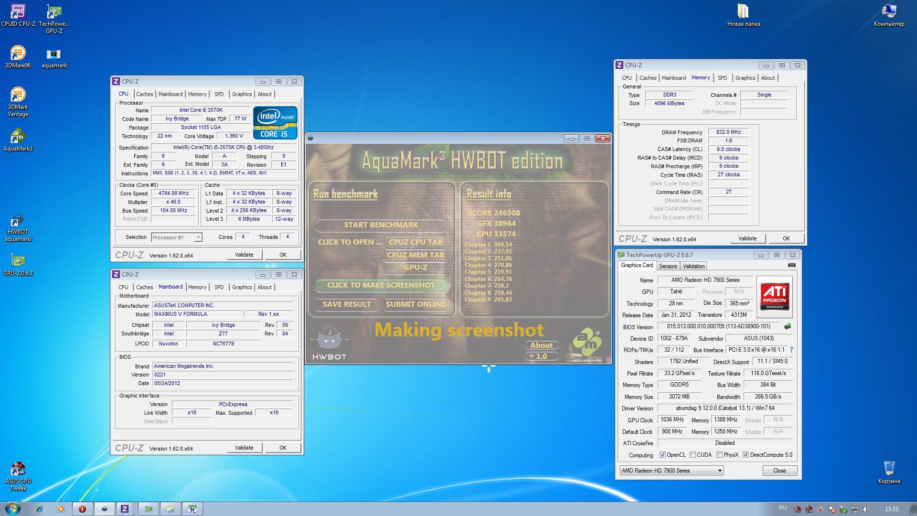917x516 pixels.
Task: Select the Компьютер desktop icon
Action: (x=889, y=15)
